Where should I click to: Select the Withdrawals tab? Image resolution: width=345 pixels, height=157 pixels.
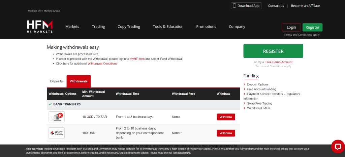coord(79,81)
